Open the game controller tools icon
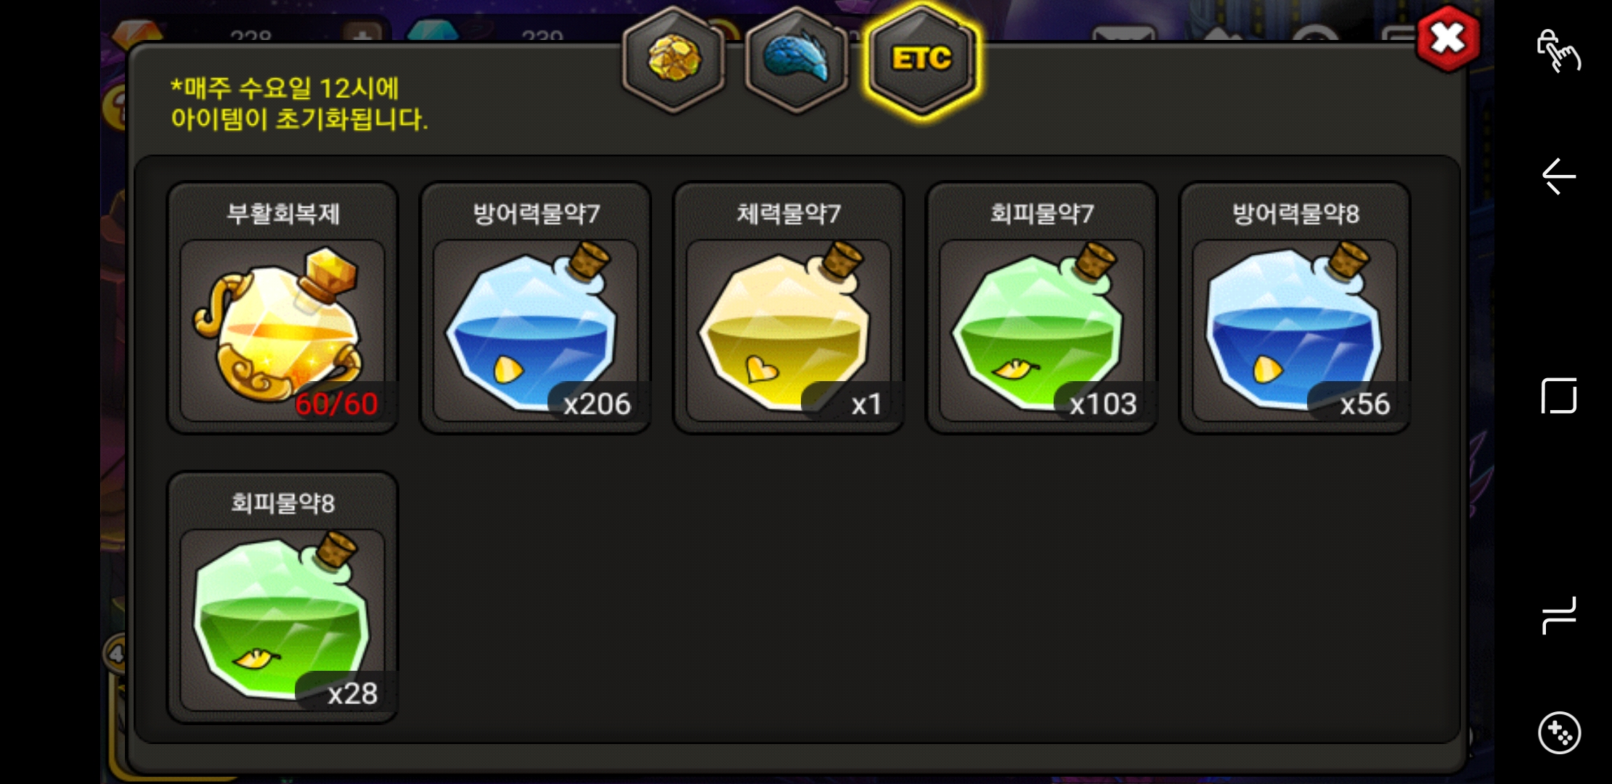The height and width of the screenshot is (784, 1612). (1558, 733)
